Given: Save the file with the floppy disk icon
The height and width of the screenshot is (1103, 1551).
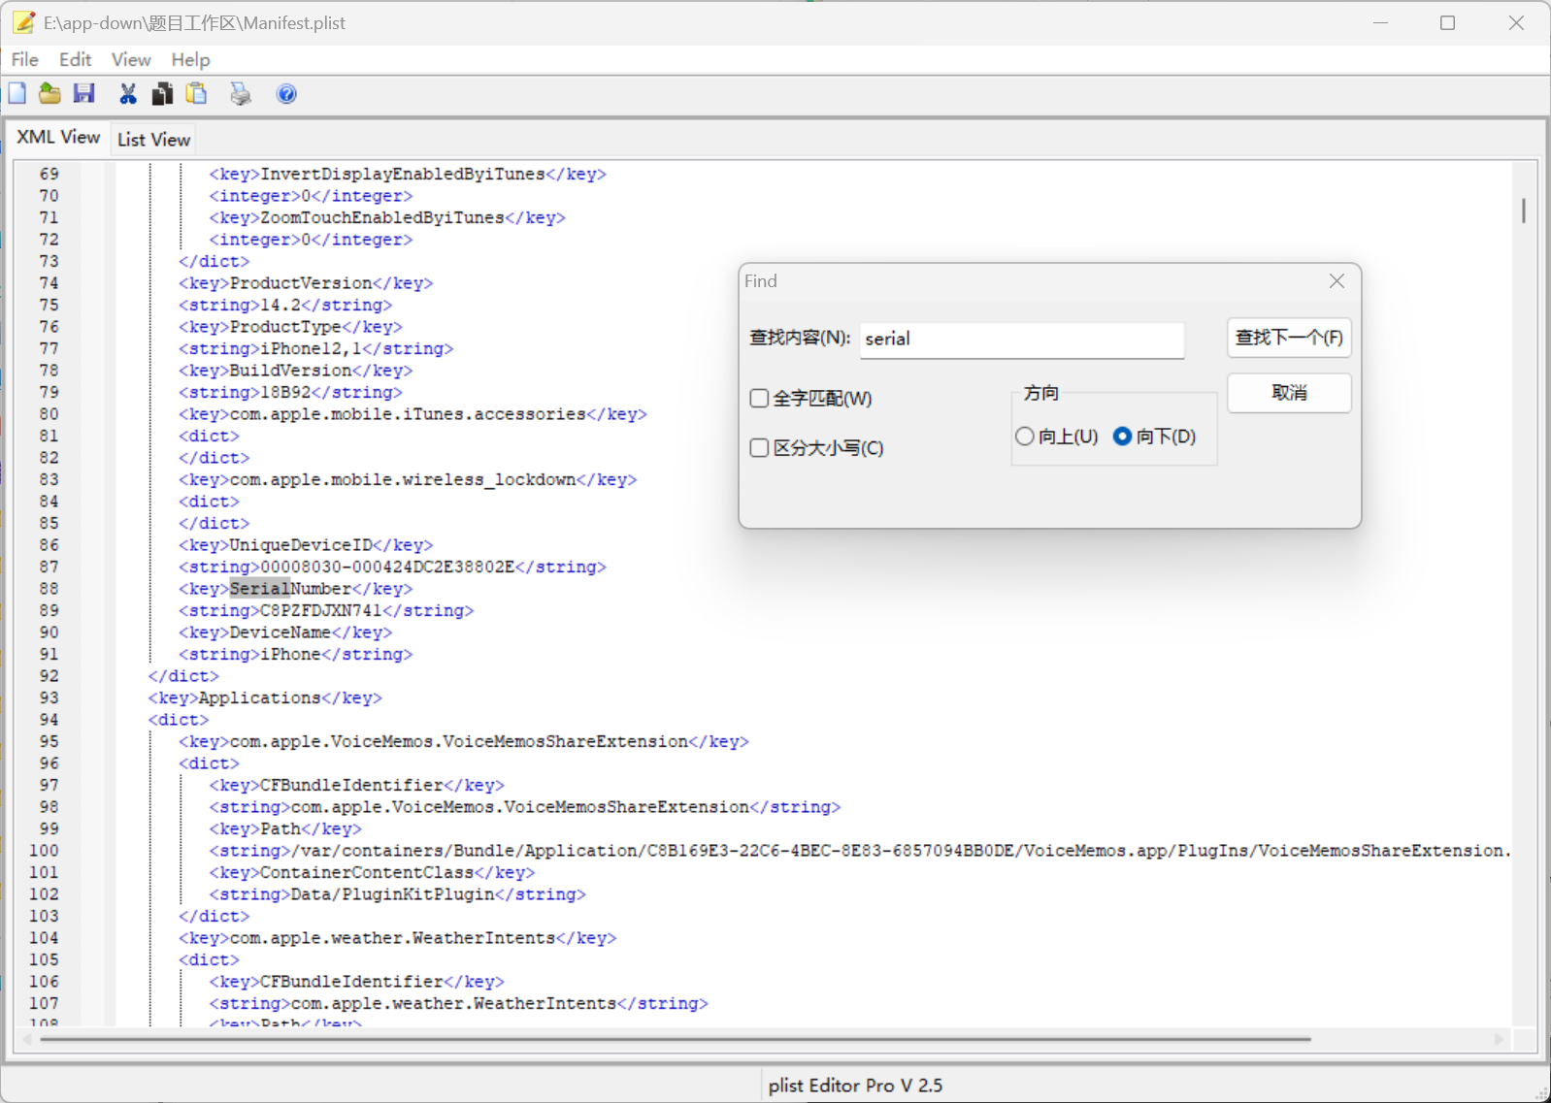Looking at the screenshot, I should click(84, 94).
